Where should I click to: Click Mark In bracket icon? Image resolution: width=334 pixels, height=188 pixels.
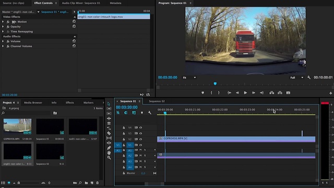pos(211,93)
